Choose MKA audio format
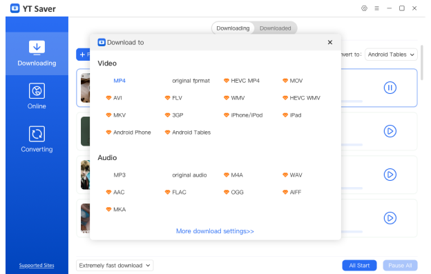The width and height of the screenshot is (431, 274). pyautogui.click(x=116, y=210)
